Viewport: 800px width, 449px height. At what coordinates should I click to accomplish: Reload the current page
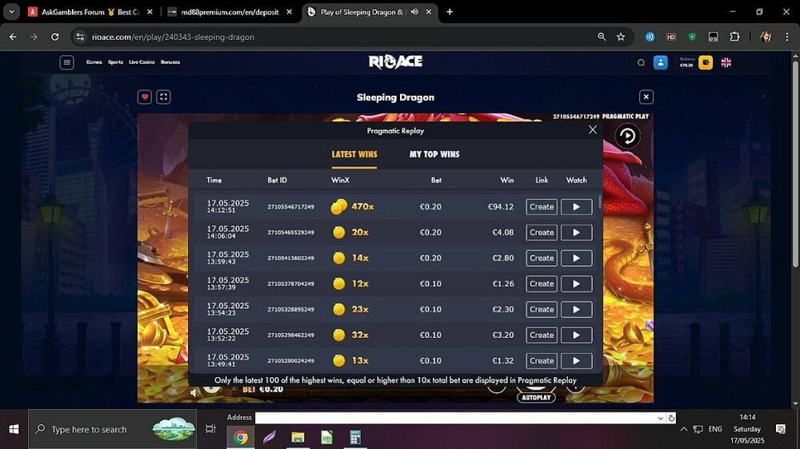click(55, 37)
